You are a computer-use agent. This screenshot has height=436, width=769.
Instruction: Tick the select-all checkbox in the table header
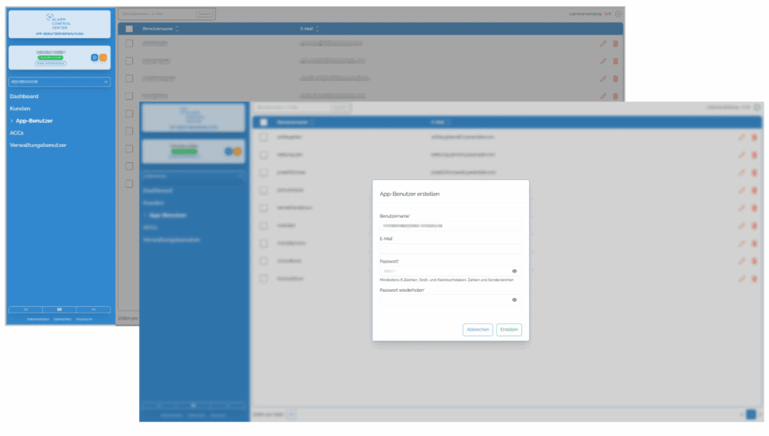pyautogui.click(x=129, y=29)
